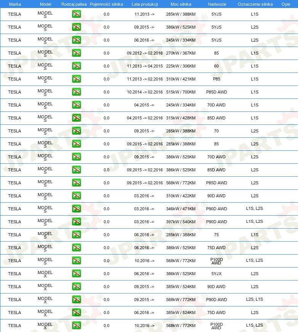Click the body cell reading 60
The height and width of the screenshot is (332, 298).
216,66
